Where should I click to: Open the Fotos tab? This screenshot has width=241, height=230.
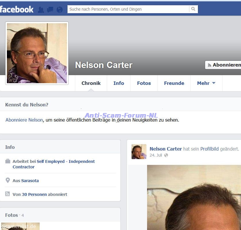144,83
